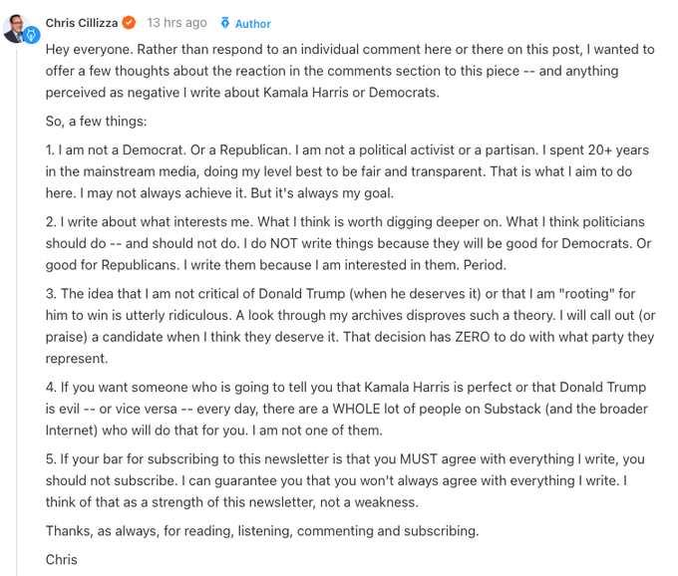Image resolution: width=678 pixels, height=576 pixels.
Task: Open Chris Cillizza's profile via name link
Action: 83,23
